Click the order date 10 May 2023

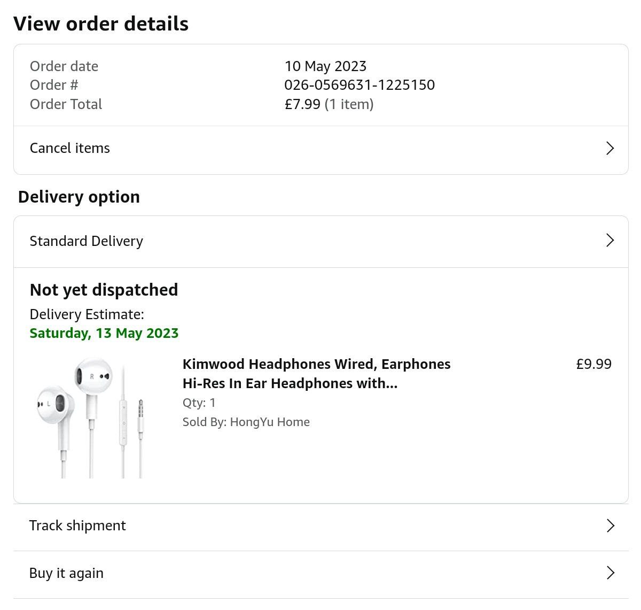click(325, 66)
